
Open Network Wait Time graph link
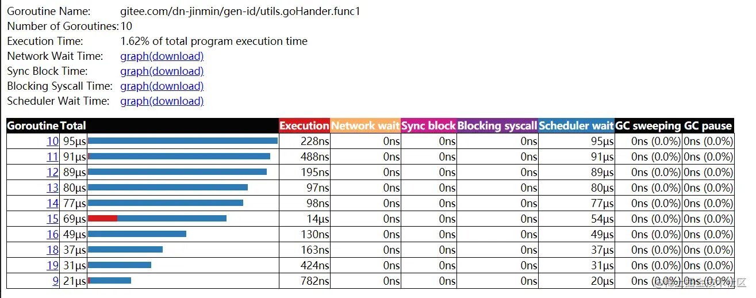point(162,56)
